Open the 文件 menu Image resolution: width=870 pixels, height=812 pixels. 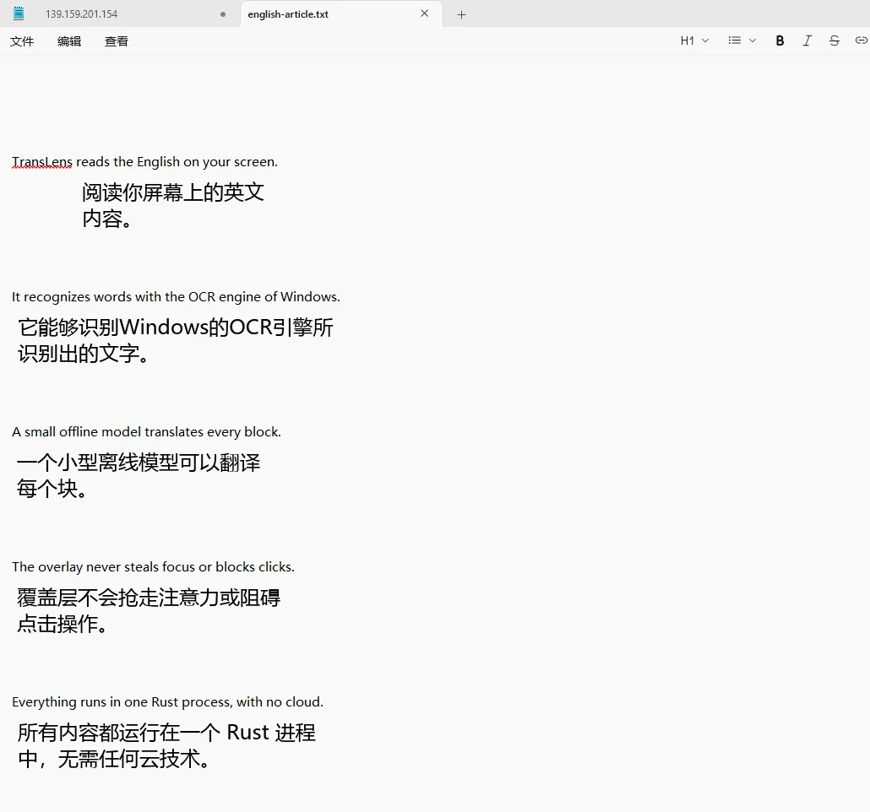pyautogui.click(x=22, y=41)
